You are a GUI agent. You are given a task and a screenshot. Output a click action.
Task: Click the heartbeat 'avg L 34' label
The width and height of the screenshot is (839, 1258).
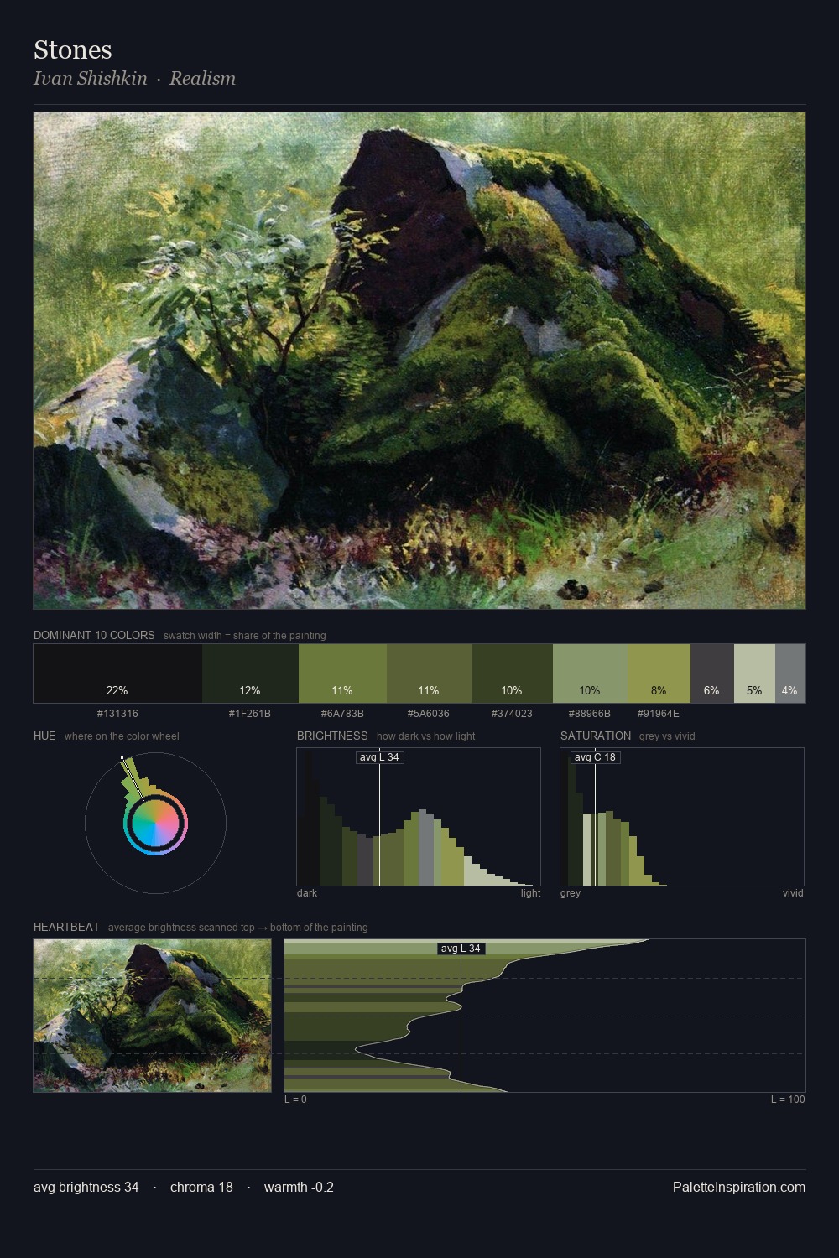tap(461, 949)
